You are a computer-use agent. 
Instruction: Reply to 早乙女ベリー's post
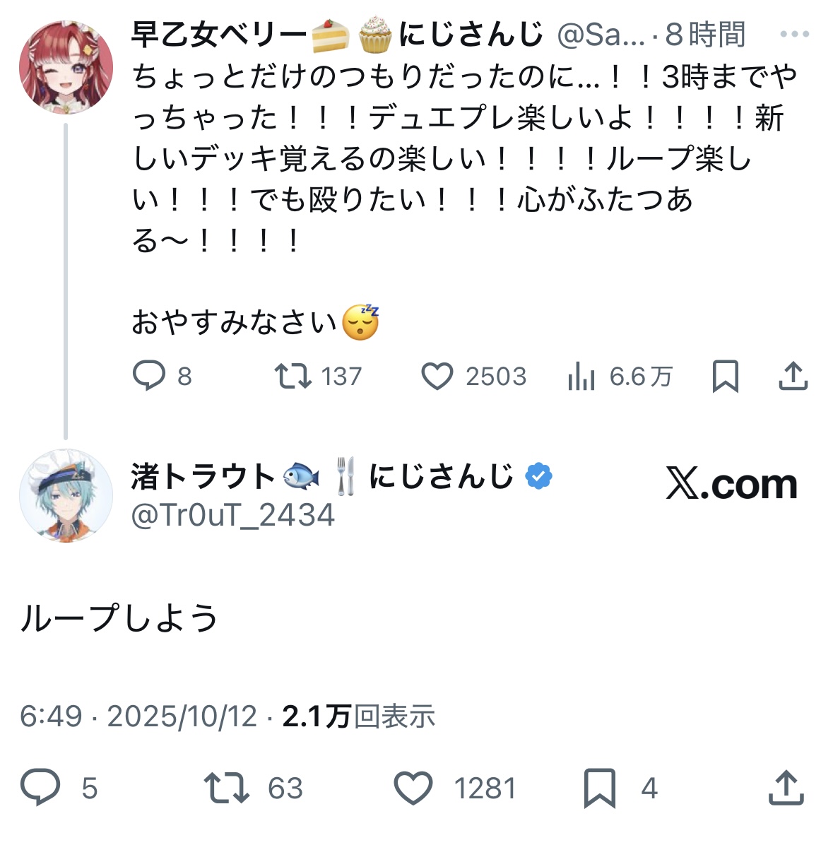(x=149, y=376)
